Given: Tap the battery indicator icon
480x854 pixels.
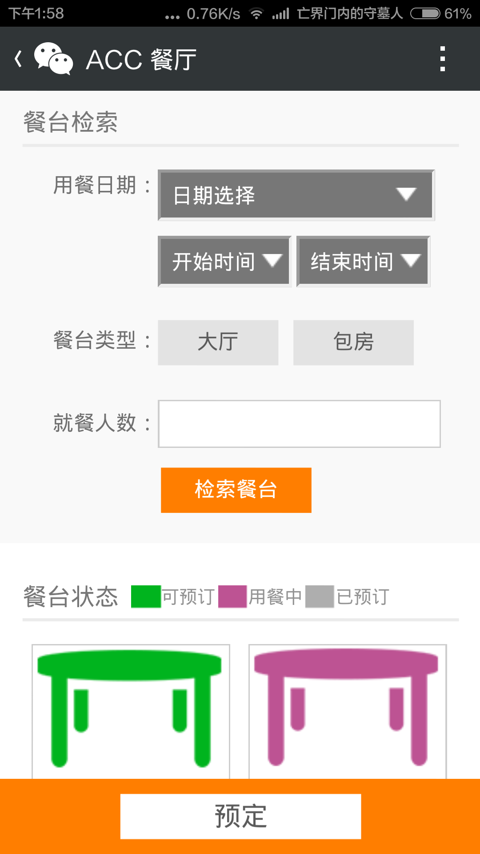Looking at the screenshot, I should coord(425,14).
